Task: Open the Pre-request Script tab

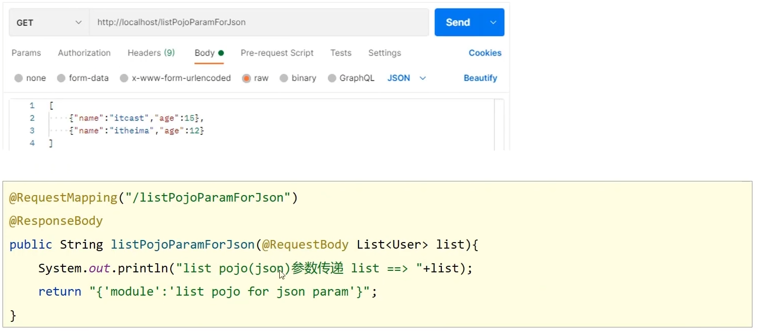Action: click(277, 53)
